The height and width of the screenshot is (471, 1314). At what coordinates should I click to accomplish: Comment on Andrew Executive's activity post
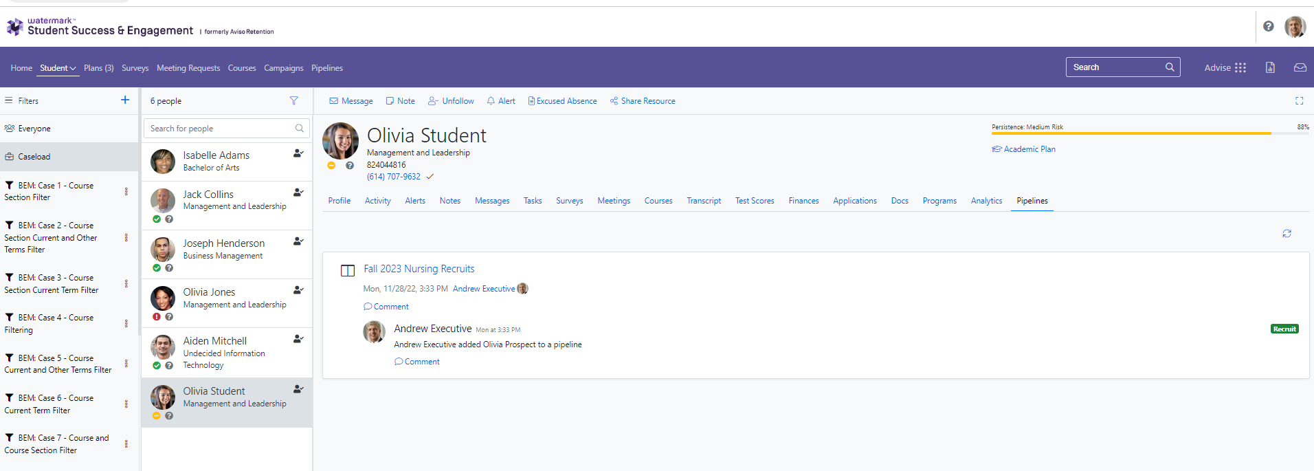pos(417,362)
